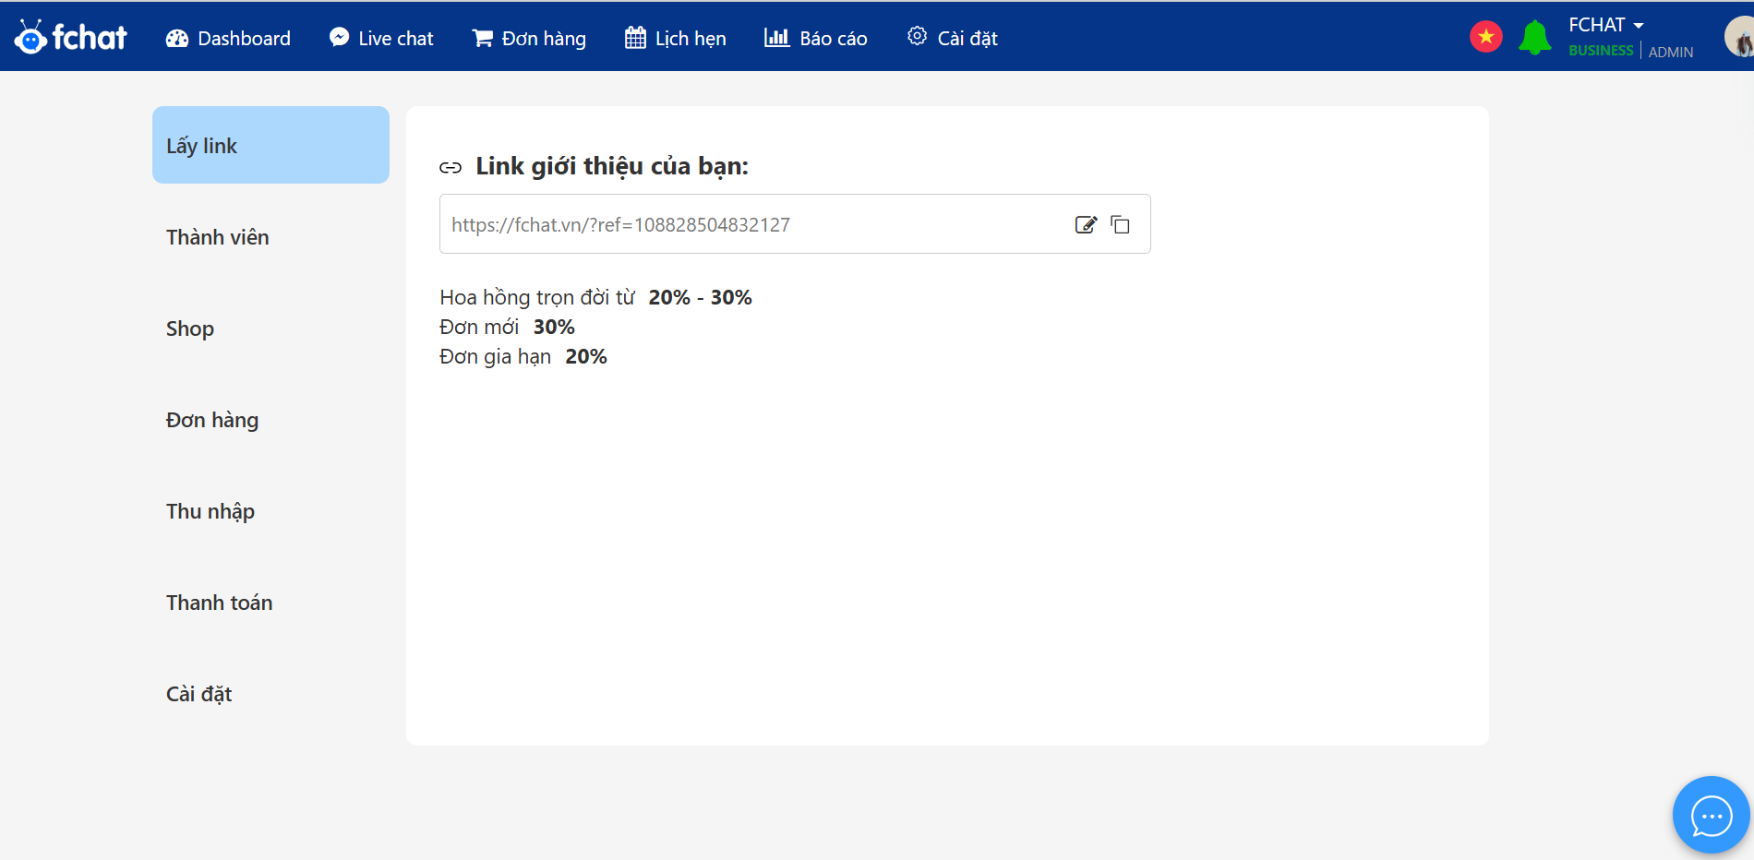Click the referral link text field

point(748,224)
